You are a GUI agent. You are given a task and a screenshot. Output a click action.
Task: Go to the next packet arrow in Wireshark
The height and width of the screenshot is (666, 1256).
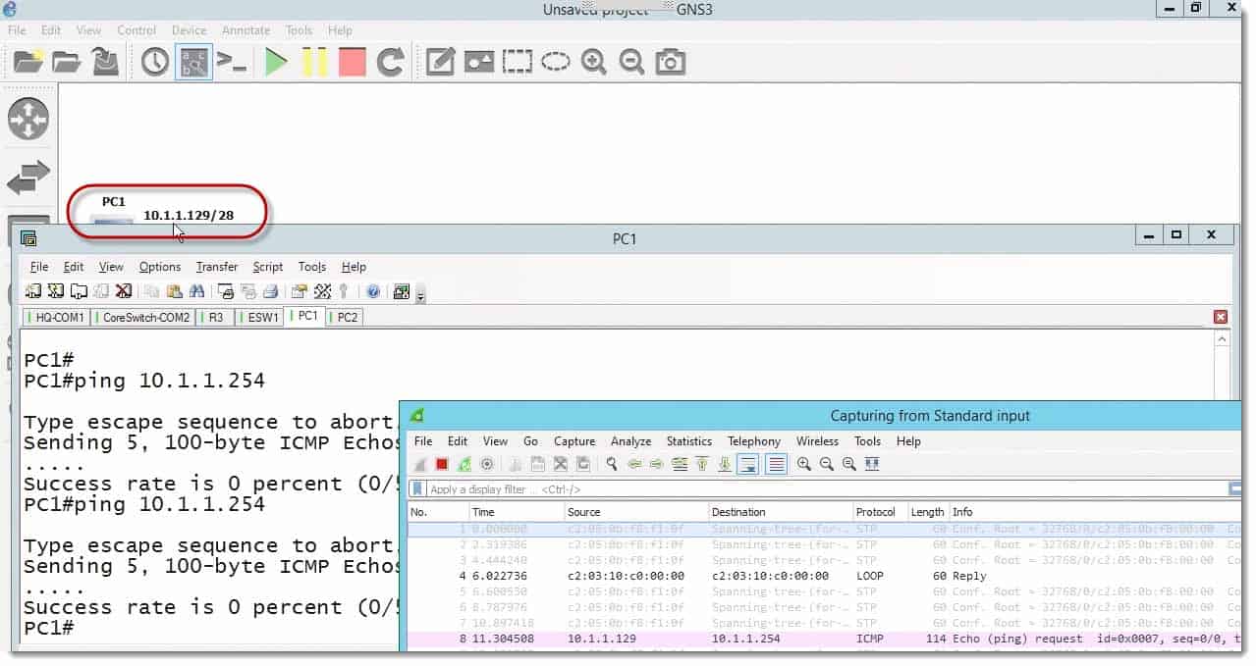[657, 465]
